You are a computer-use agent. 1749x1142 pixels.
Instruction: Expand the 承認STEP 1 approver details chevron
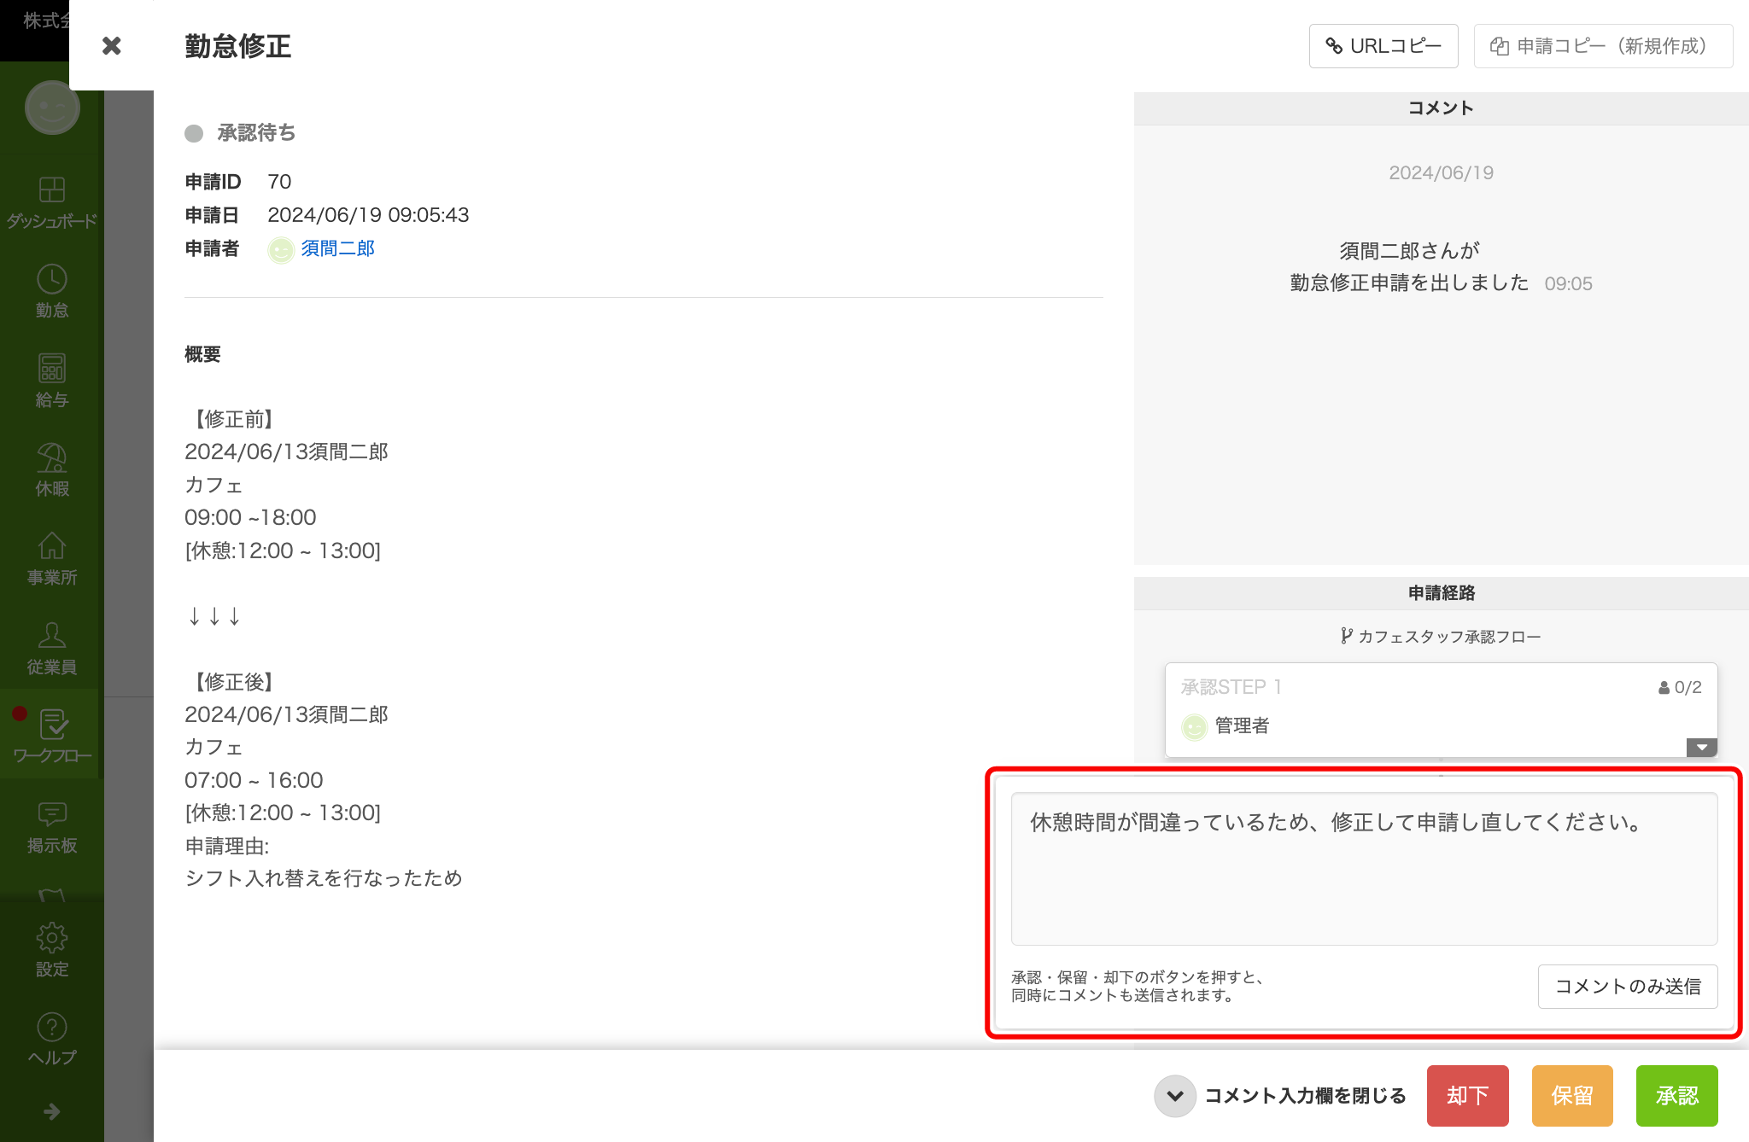point(1701,747)
